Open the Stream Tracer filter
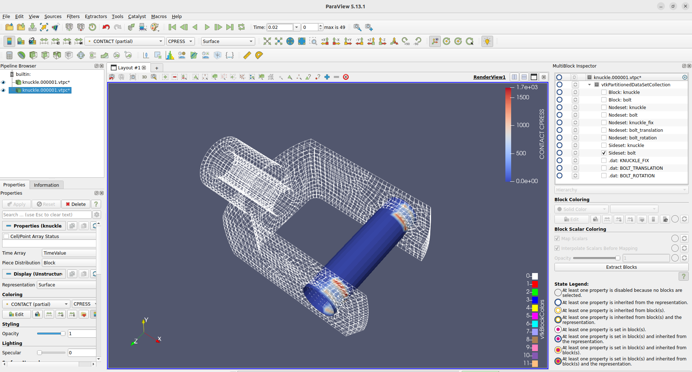692x372 pixels. [x=93, y=55]
